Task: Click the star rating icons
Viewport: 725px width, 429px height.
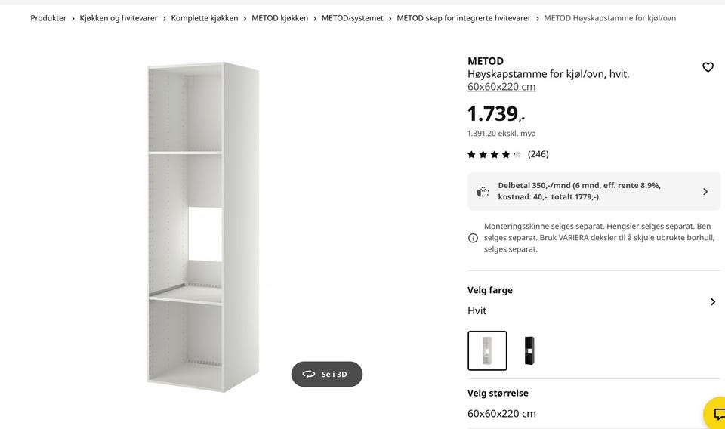Action: 494,154
